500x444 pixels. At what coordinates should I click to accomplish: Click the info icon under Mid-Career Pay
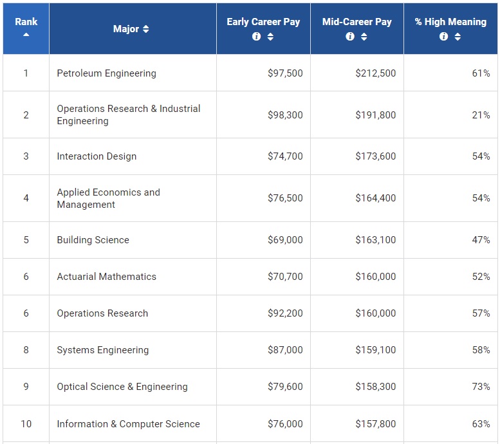[350, 37]
